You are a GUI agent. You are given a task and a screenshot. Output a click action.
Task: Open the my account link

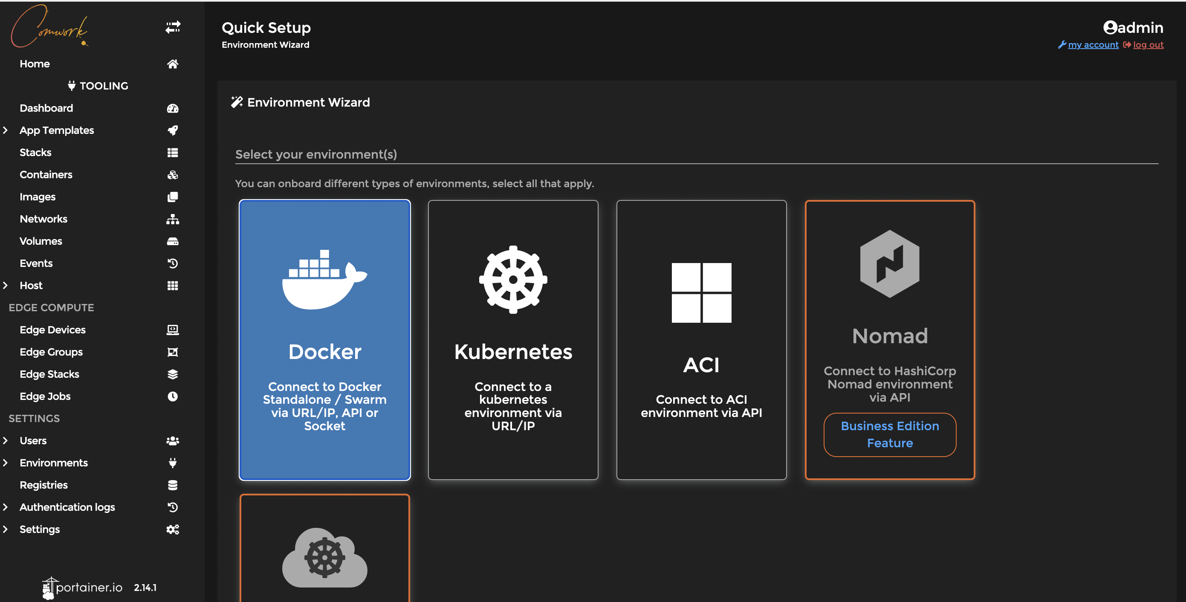tap(1093, 45)
